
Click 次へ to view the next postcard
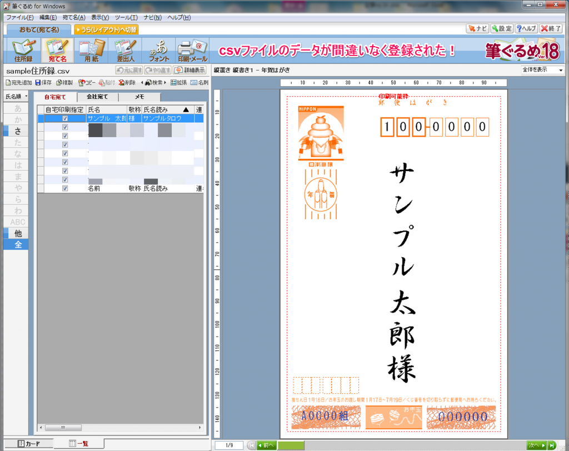(535, 445)
